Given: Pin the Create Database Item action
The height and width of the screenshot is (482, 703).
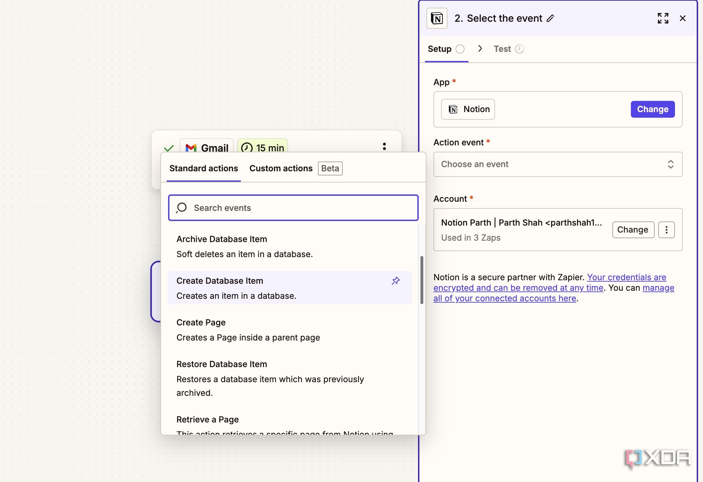Looking at the screenshot, I should click(396, 281).
